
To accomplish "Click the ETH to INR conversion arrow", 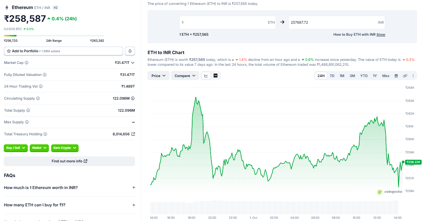I will pos(282,22).
